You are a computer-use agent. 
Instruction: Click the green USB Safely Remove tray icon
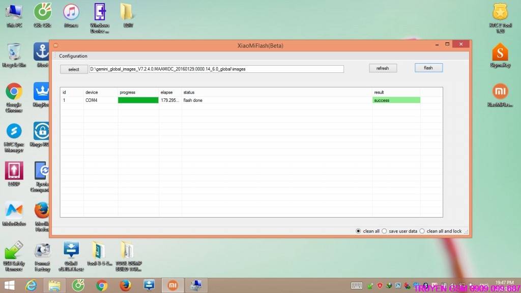[x=370, y=286]
